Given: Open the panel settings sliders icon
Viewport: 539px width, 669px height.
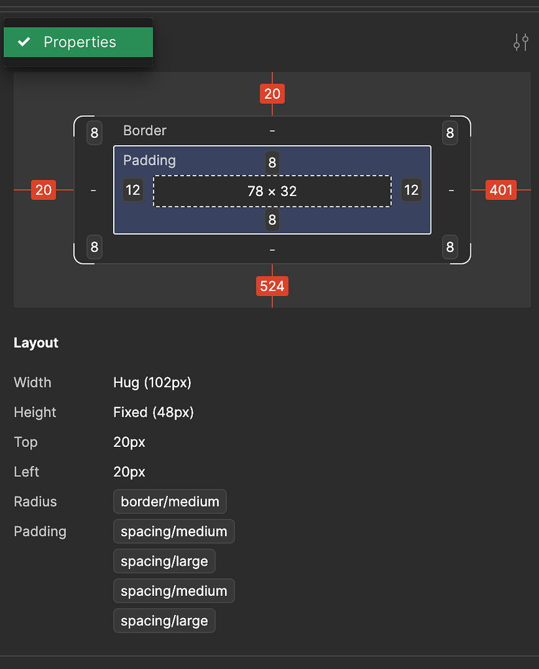Looking at the screenshot, I should [521, 42].
